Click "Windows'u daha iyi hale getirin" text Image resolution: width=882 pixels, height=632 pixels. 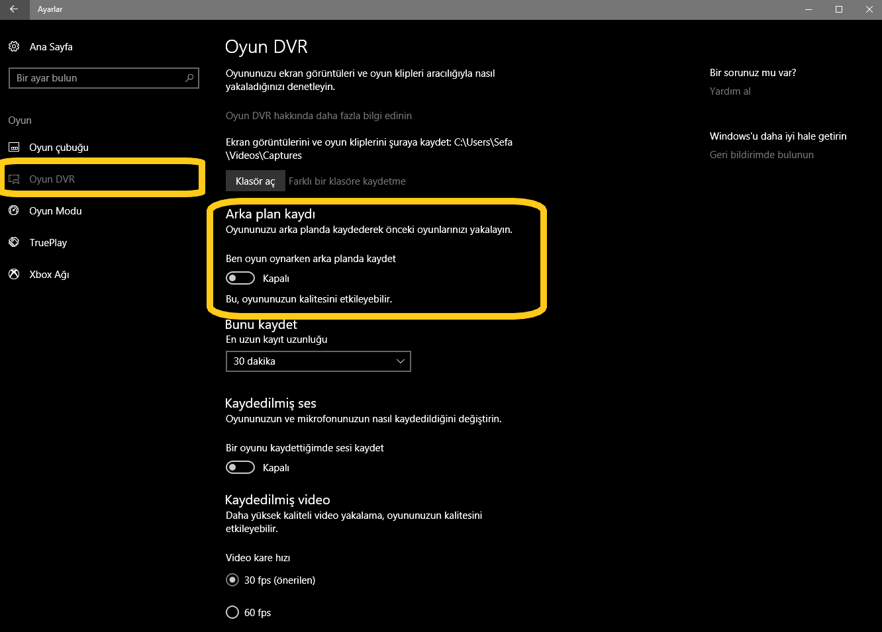click(x=778, y=136)
